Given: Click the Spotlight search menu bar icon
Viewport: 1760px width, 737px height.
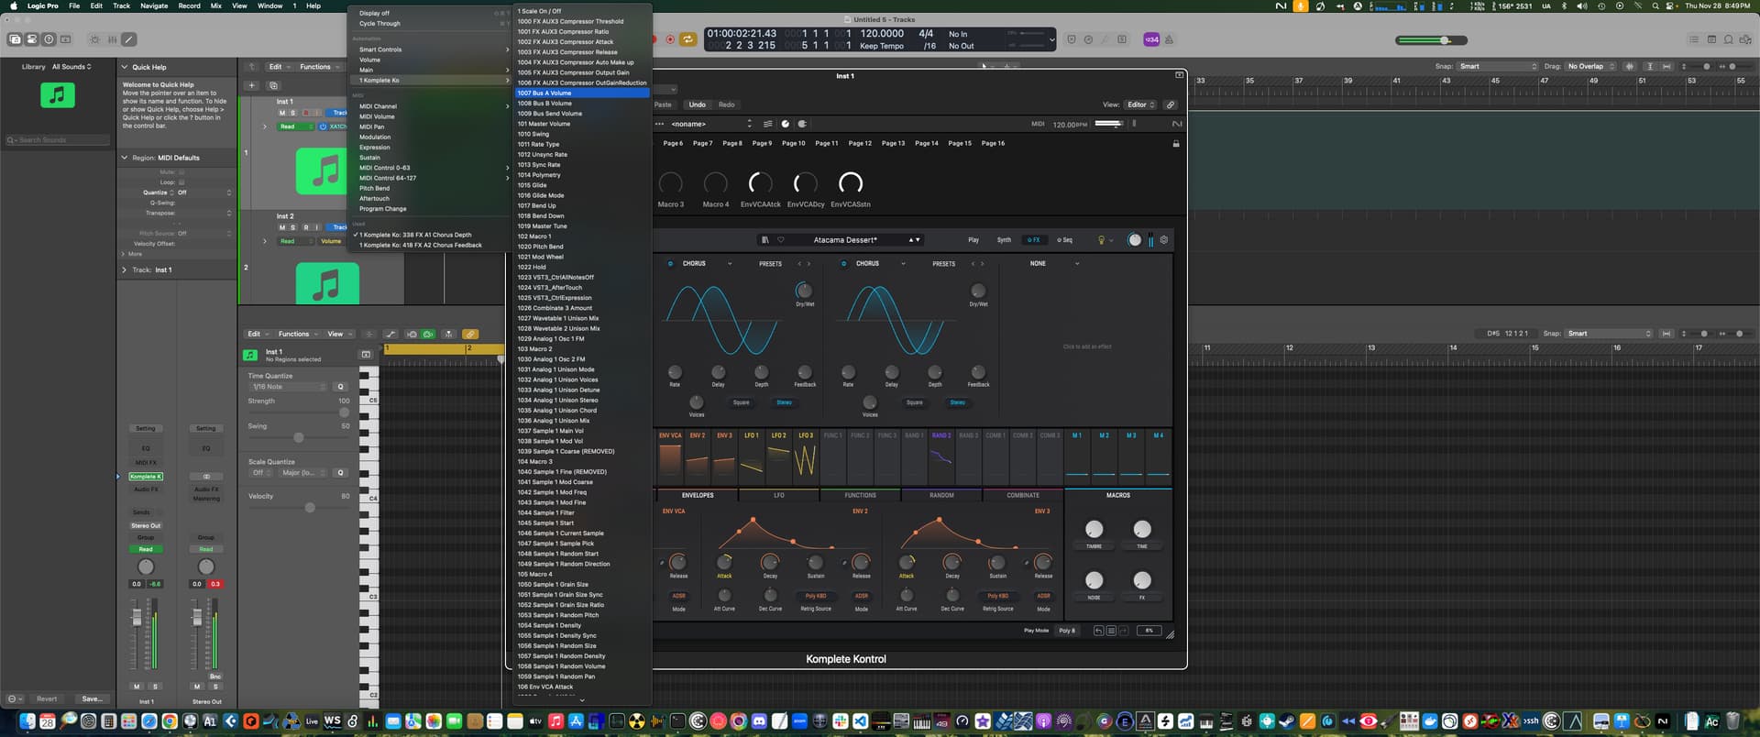Looking at the screenshot, I should point(1655,5).
